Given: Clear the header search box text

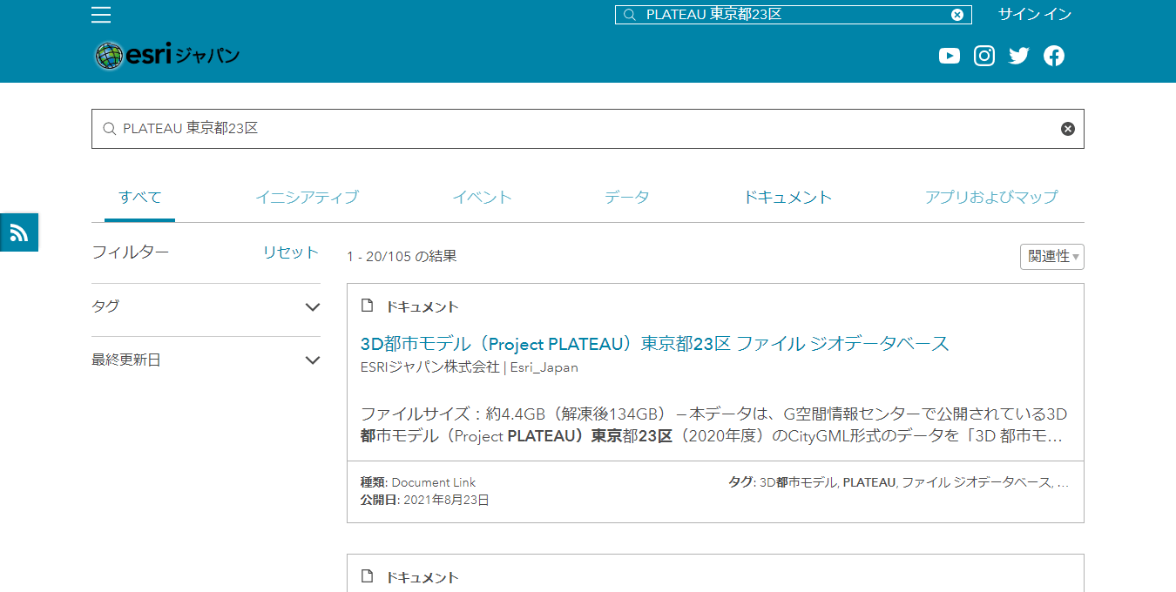Looking at the screenshot, I should pyautogui.click(x=957, y=15).
